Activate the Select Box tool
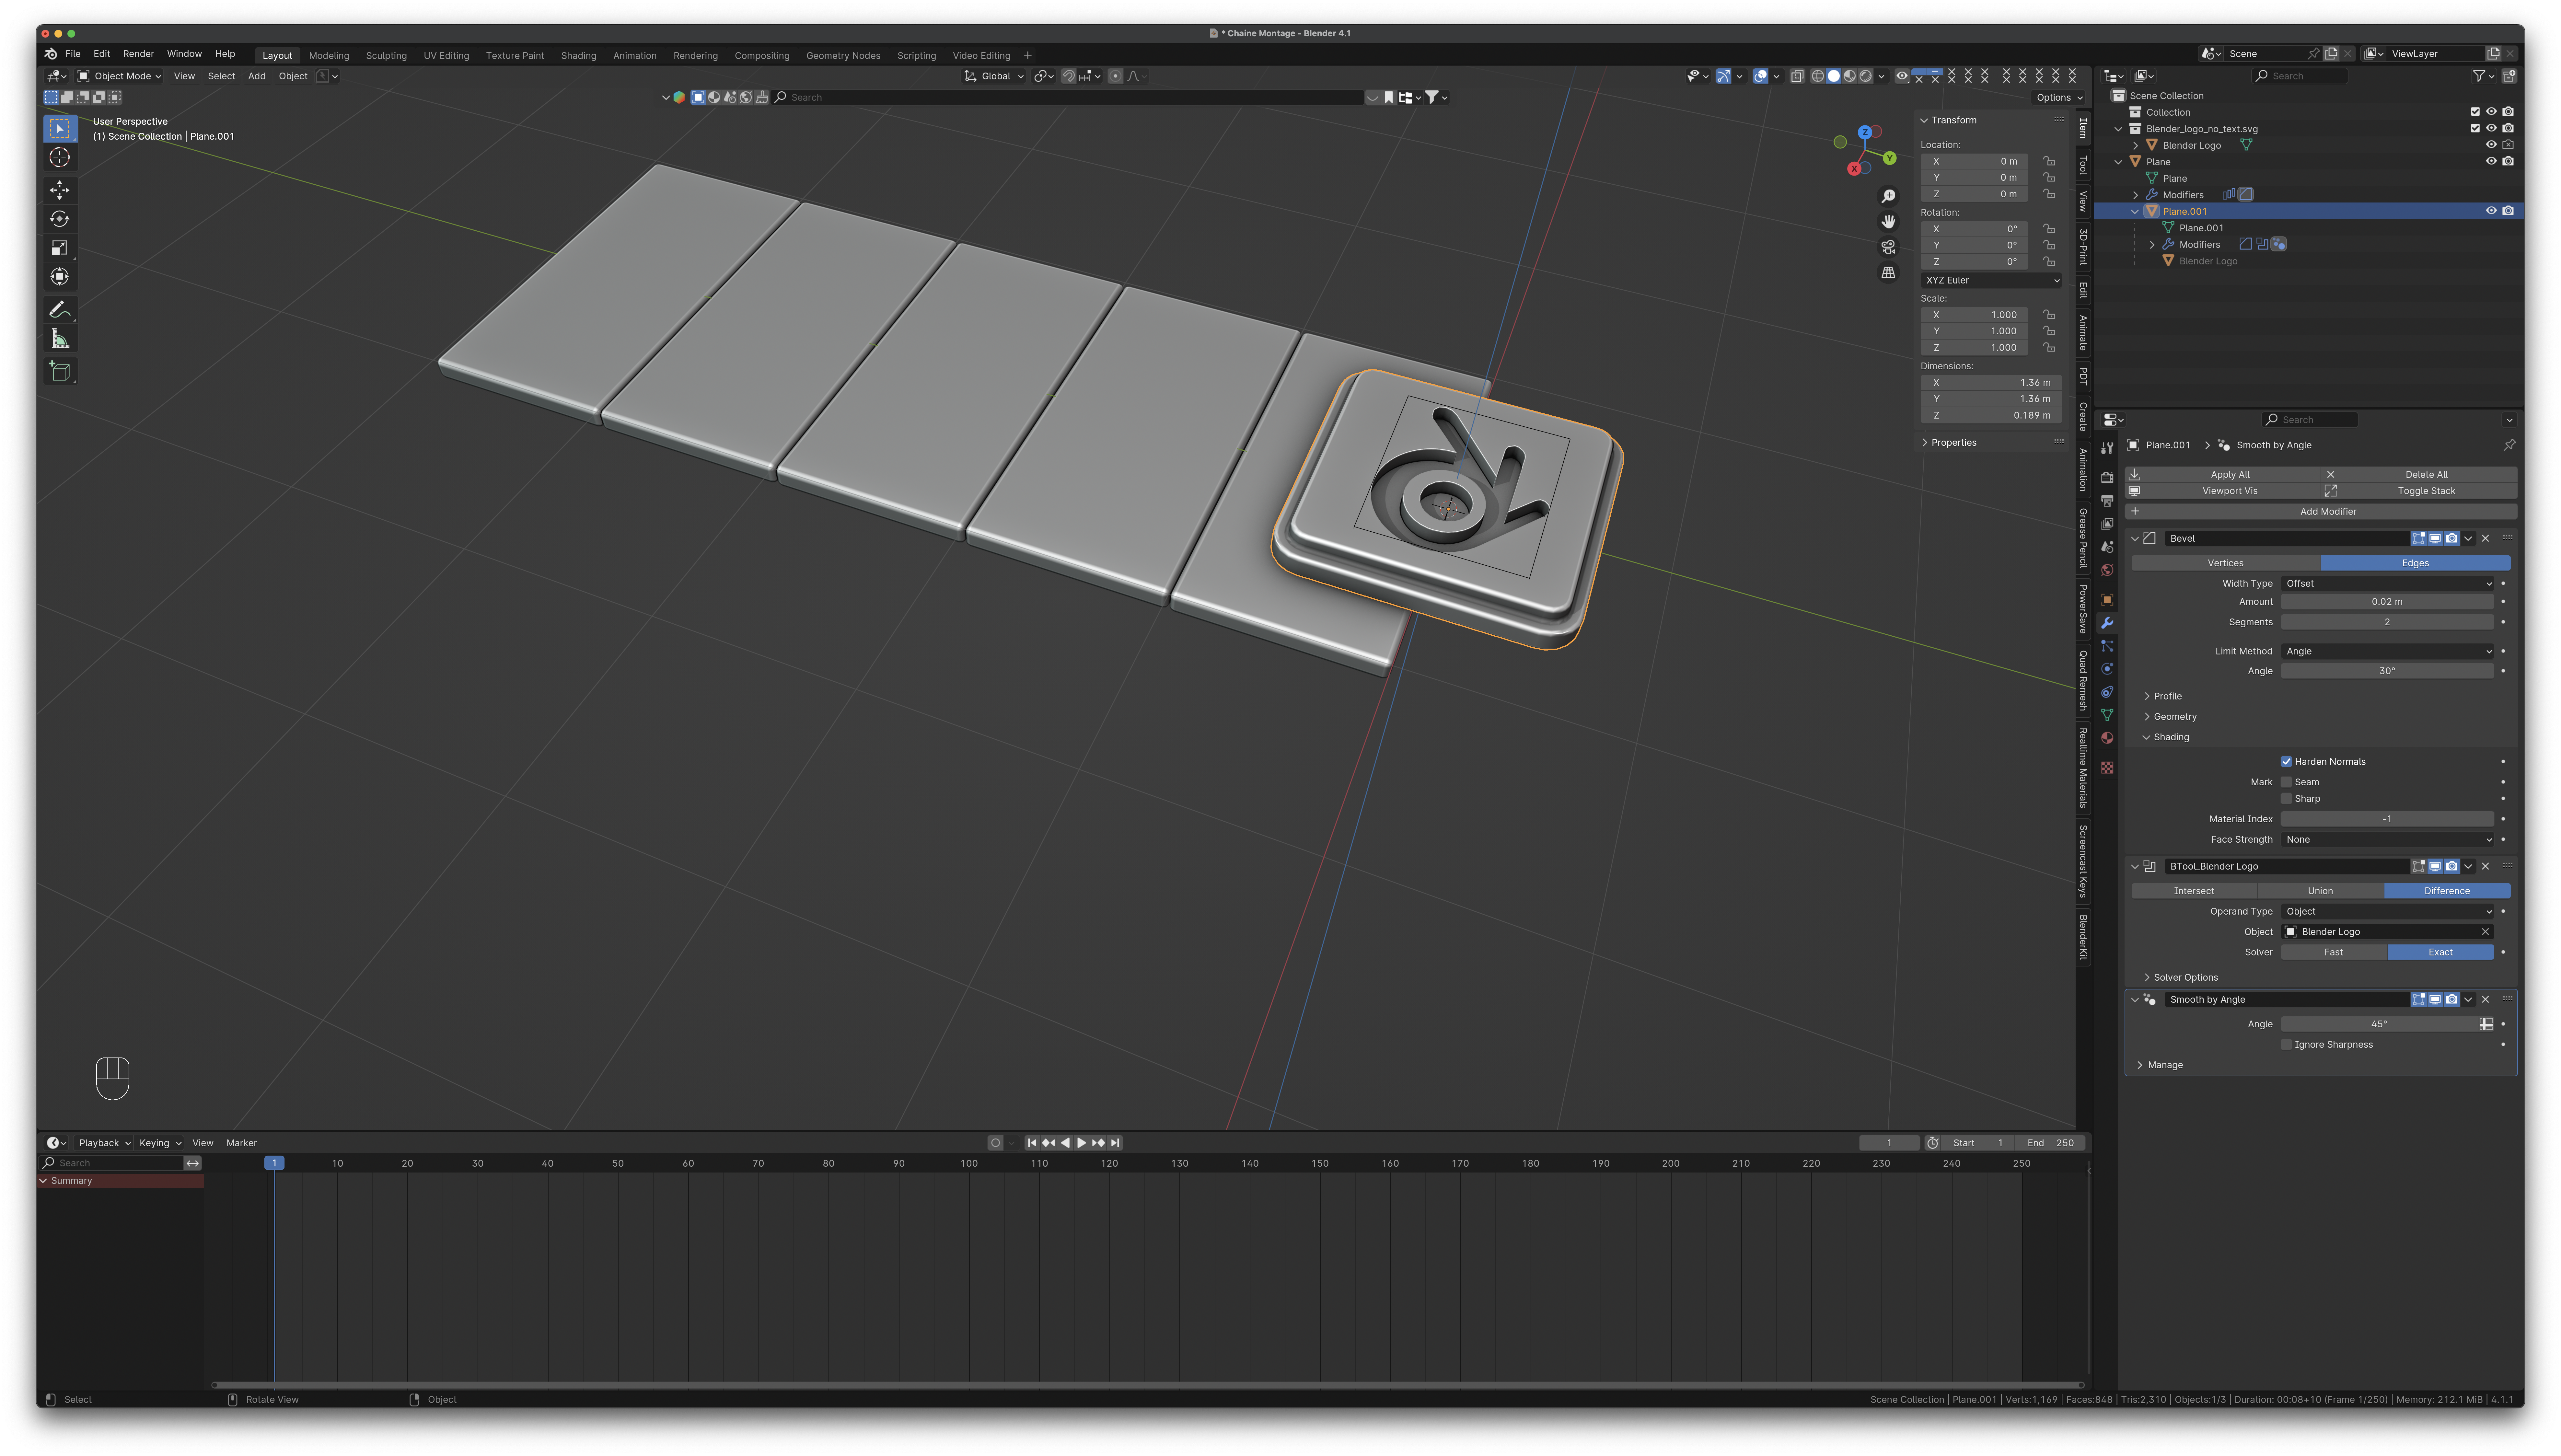Image resolution: width=2561 pixels, height=1456 pixels. [60, 129]
